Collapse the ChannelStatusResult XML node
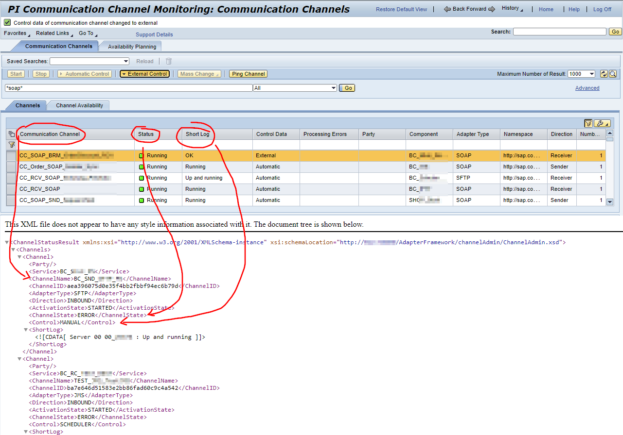This screenshot has width=623, height=435. 7,242
